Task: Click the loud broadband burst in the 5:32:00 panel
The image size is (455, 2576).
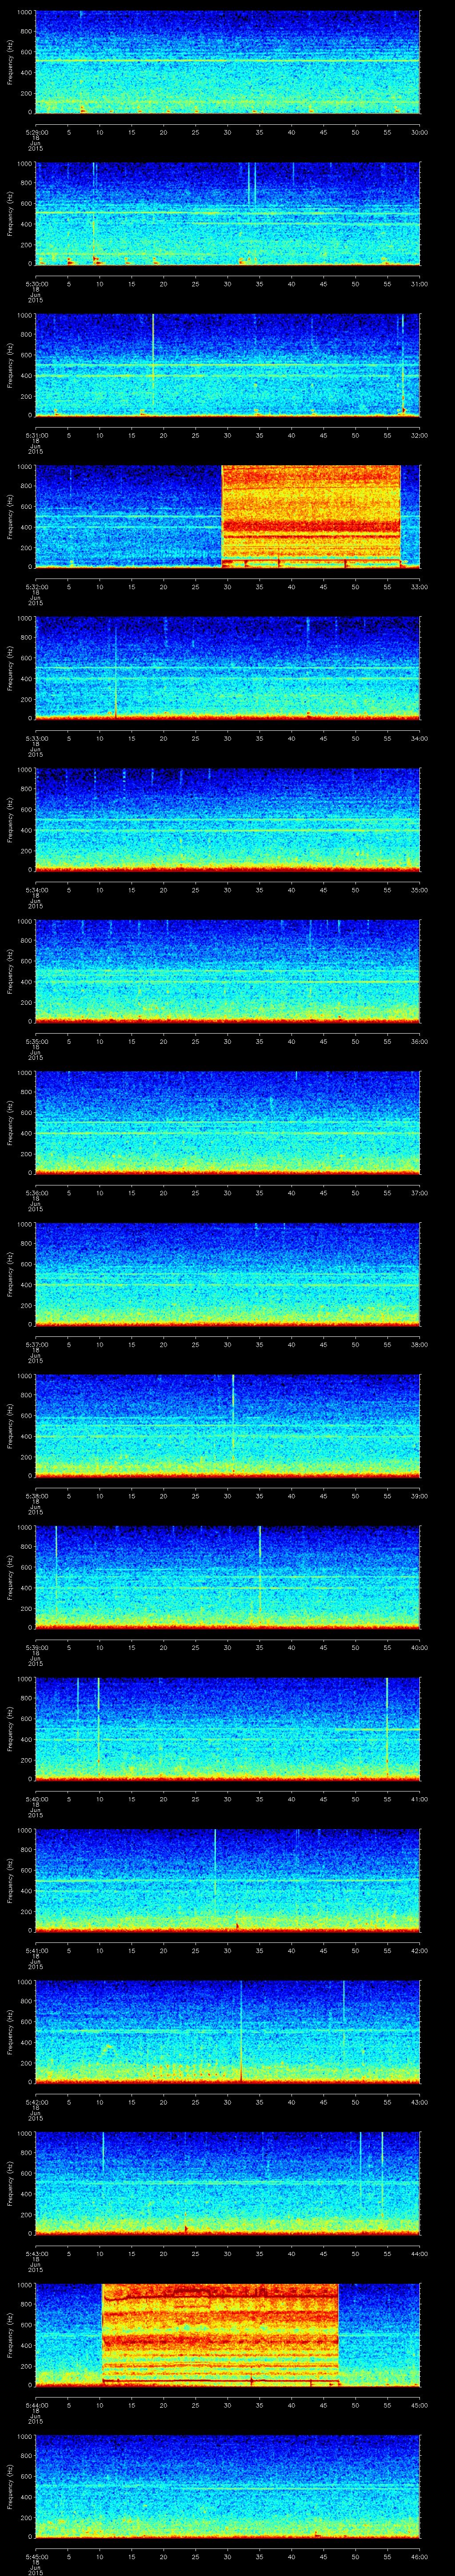Action: tap(311, 517)
